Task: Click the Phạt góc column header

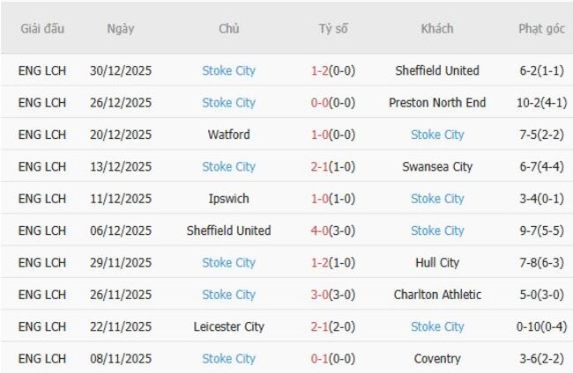Action: (x=541, y=28)
